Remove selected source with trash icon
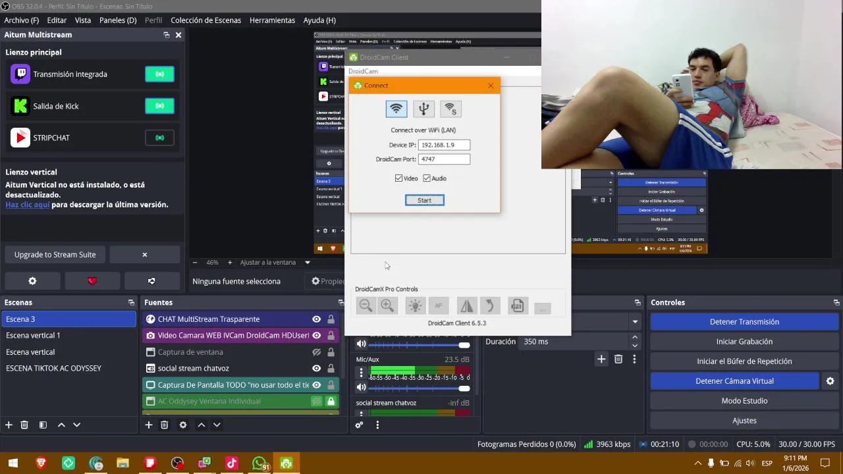The height and width of the screenshot is (474, 843). pos(165,425)
